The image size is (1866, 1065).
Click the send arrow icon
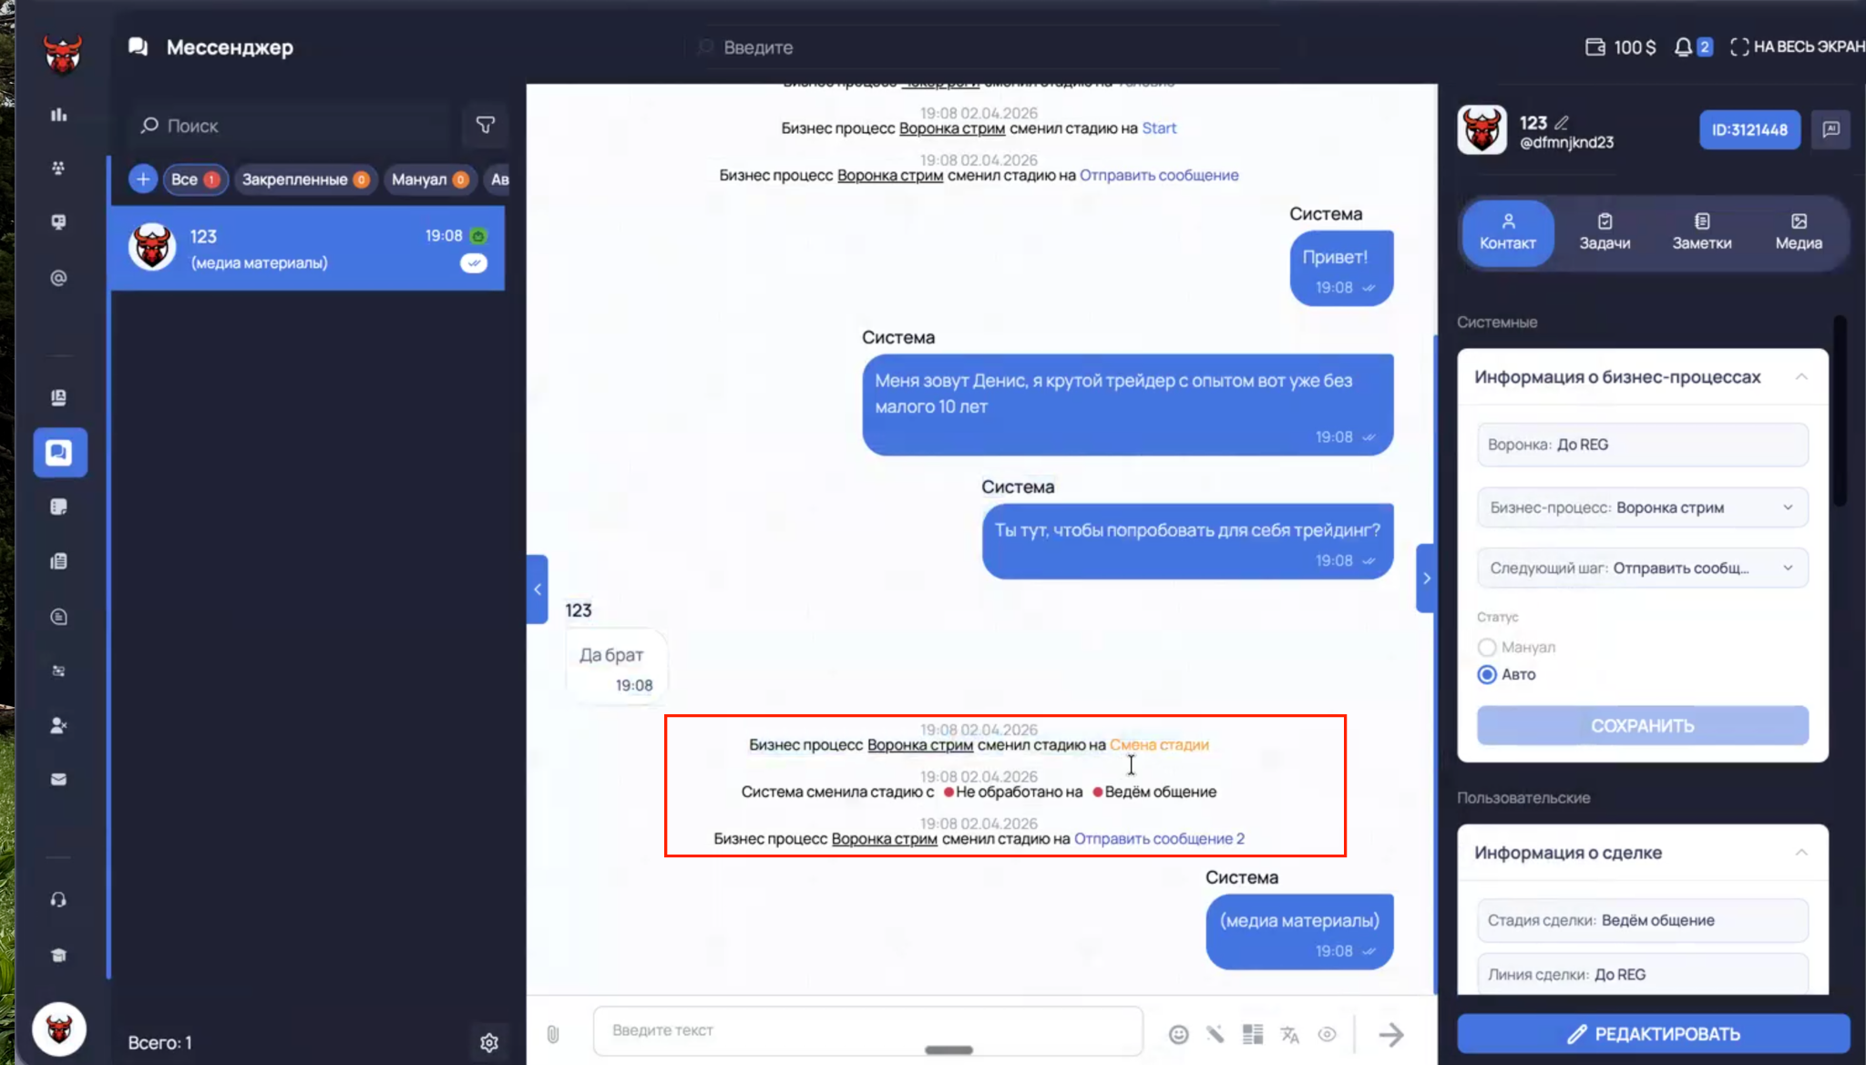point(1390,1034)
